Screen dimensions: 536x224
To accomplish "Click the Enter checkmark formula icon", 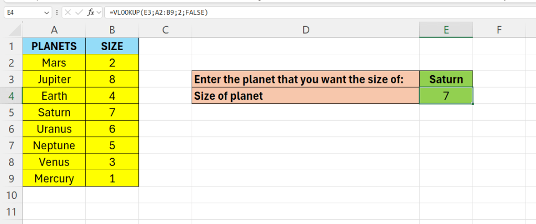I will 80,11.
